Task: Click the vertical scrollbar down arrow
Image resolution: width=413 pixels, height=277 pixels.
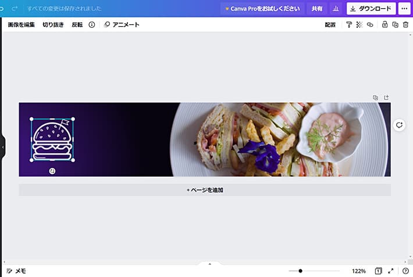Action: pos(410,257)
